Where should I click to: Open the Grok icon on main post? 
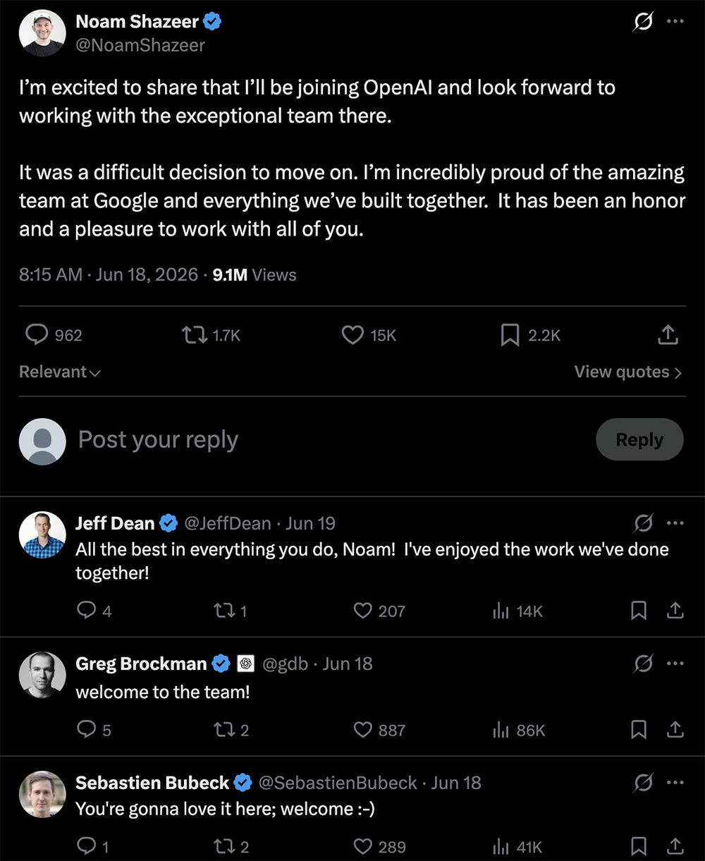[642, 23]
